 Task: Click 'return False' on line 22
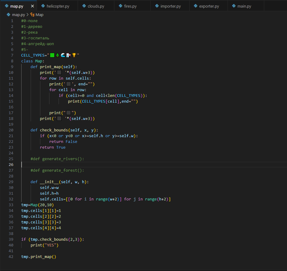(x=63, y=141)
